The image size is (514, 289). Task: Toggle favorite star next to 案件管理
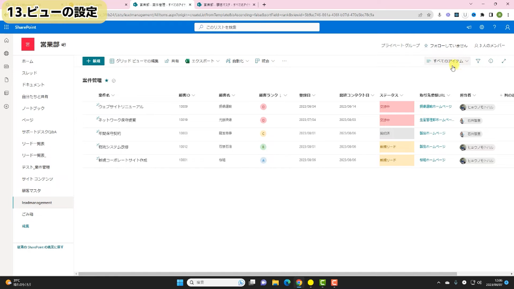pos(106,80)
